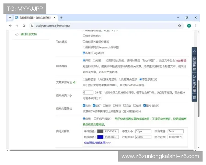
Task: Open the QR code icon on side panel
Action: [x=194, y=97]
